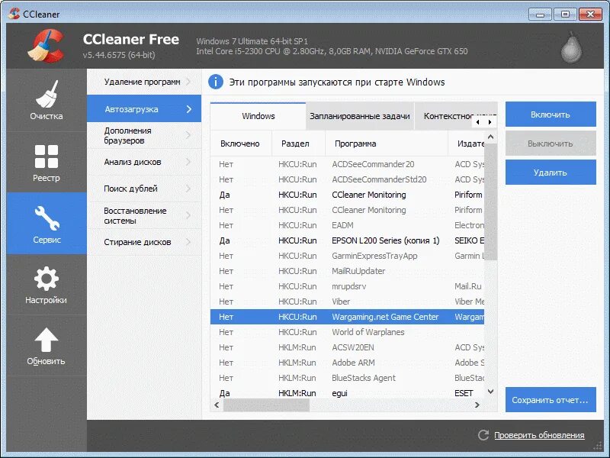Click the vertical scrollbar thumb

pos(490,202)
